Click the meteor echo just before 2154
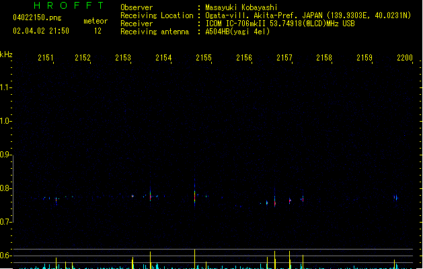 pos(150,195)
